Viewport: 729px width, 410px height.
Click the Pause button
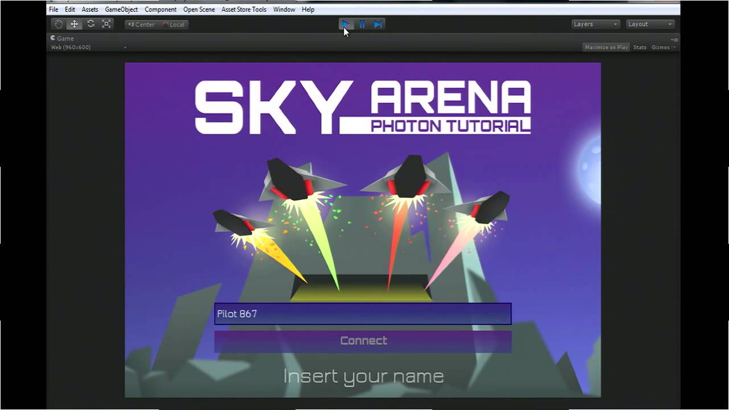(362, 24)
